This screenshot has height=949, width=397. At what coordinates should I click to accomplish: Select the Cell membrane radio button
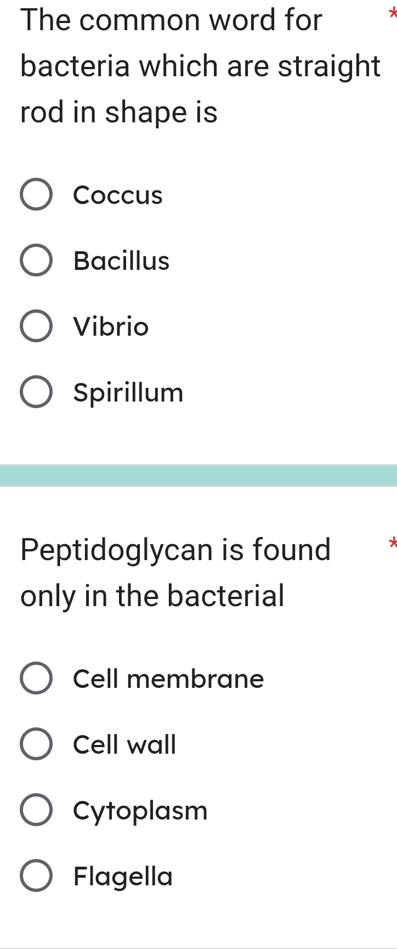[37, 679]
